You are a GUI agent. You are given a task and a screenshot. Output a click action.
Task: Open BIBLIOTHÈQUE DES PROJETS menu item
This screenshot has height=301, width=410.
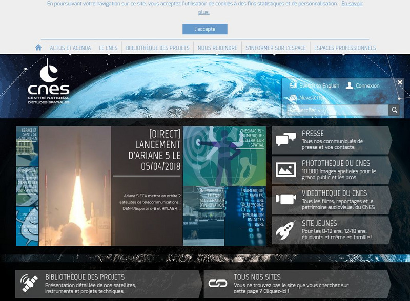tap(157, 48)
